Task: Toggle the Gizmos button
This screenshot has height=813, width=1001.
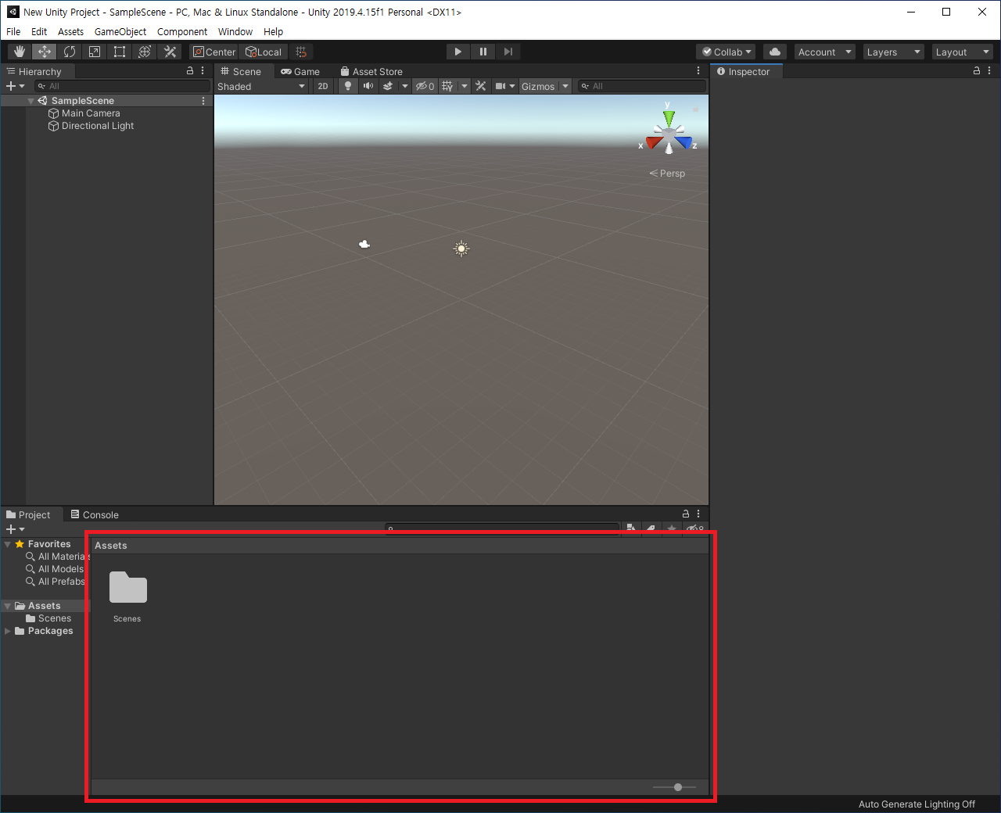Action: (538, 86)
